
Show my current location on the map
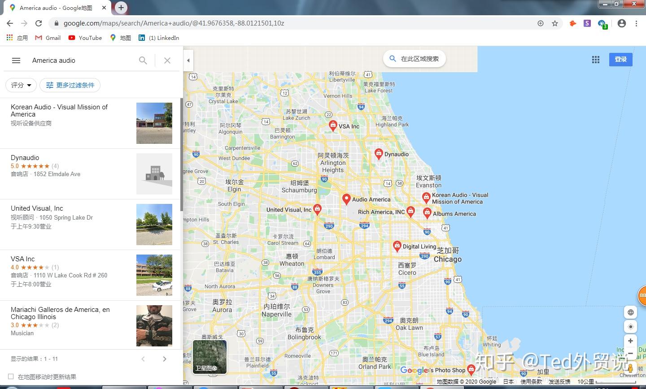pos(630,327)
